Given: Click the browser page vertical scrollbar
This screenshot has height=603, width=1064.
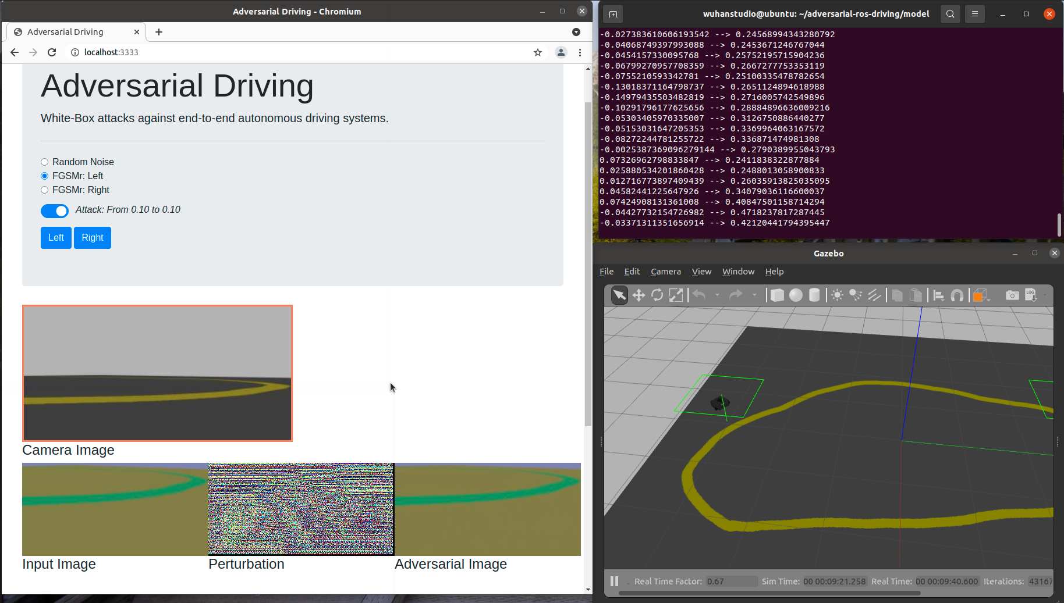Looking at the screenshot, I should pyautogui.click(x=588, y=264).
